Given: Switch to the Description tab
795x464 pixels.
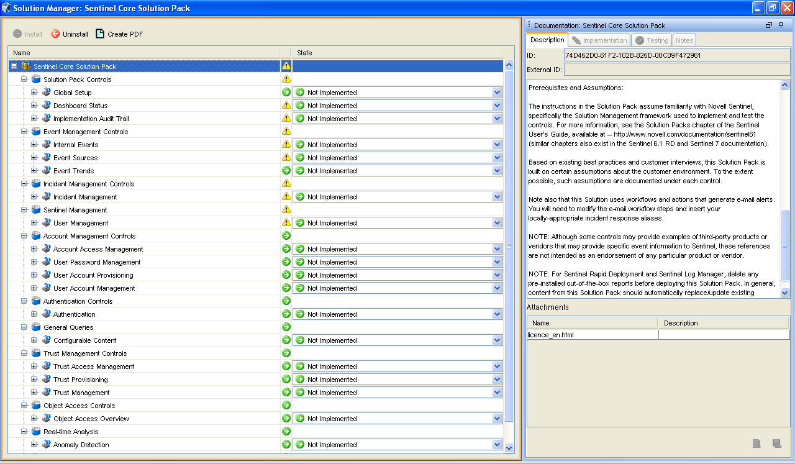Looking at the screenshot, I should point(547,40).
